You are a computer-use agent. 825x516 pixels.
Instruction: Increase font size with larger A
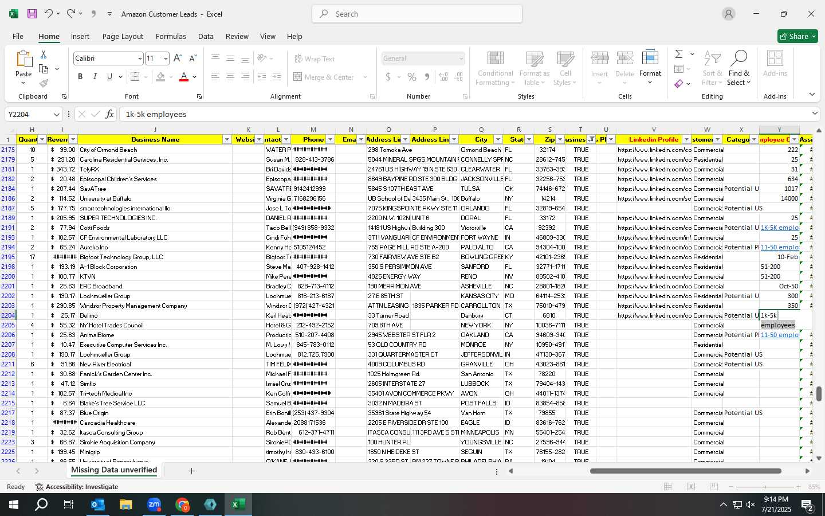click(178, 58)
